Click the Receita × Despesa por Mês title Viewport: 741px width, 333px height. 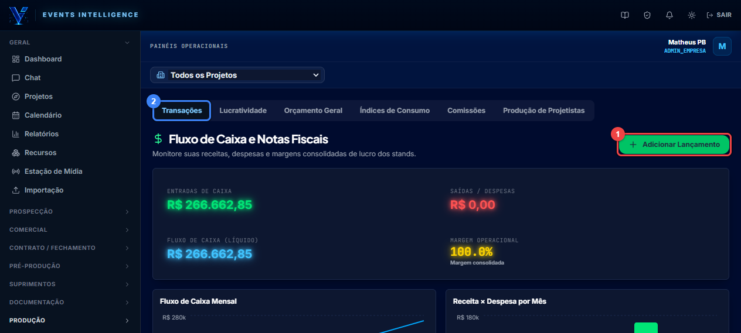499,301
